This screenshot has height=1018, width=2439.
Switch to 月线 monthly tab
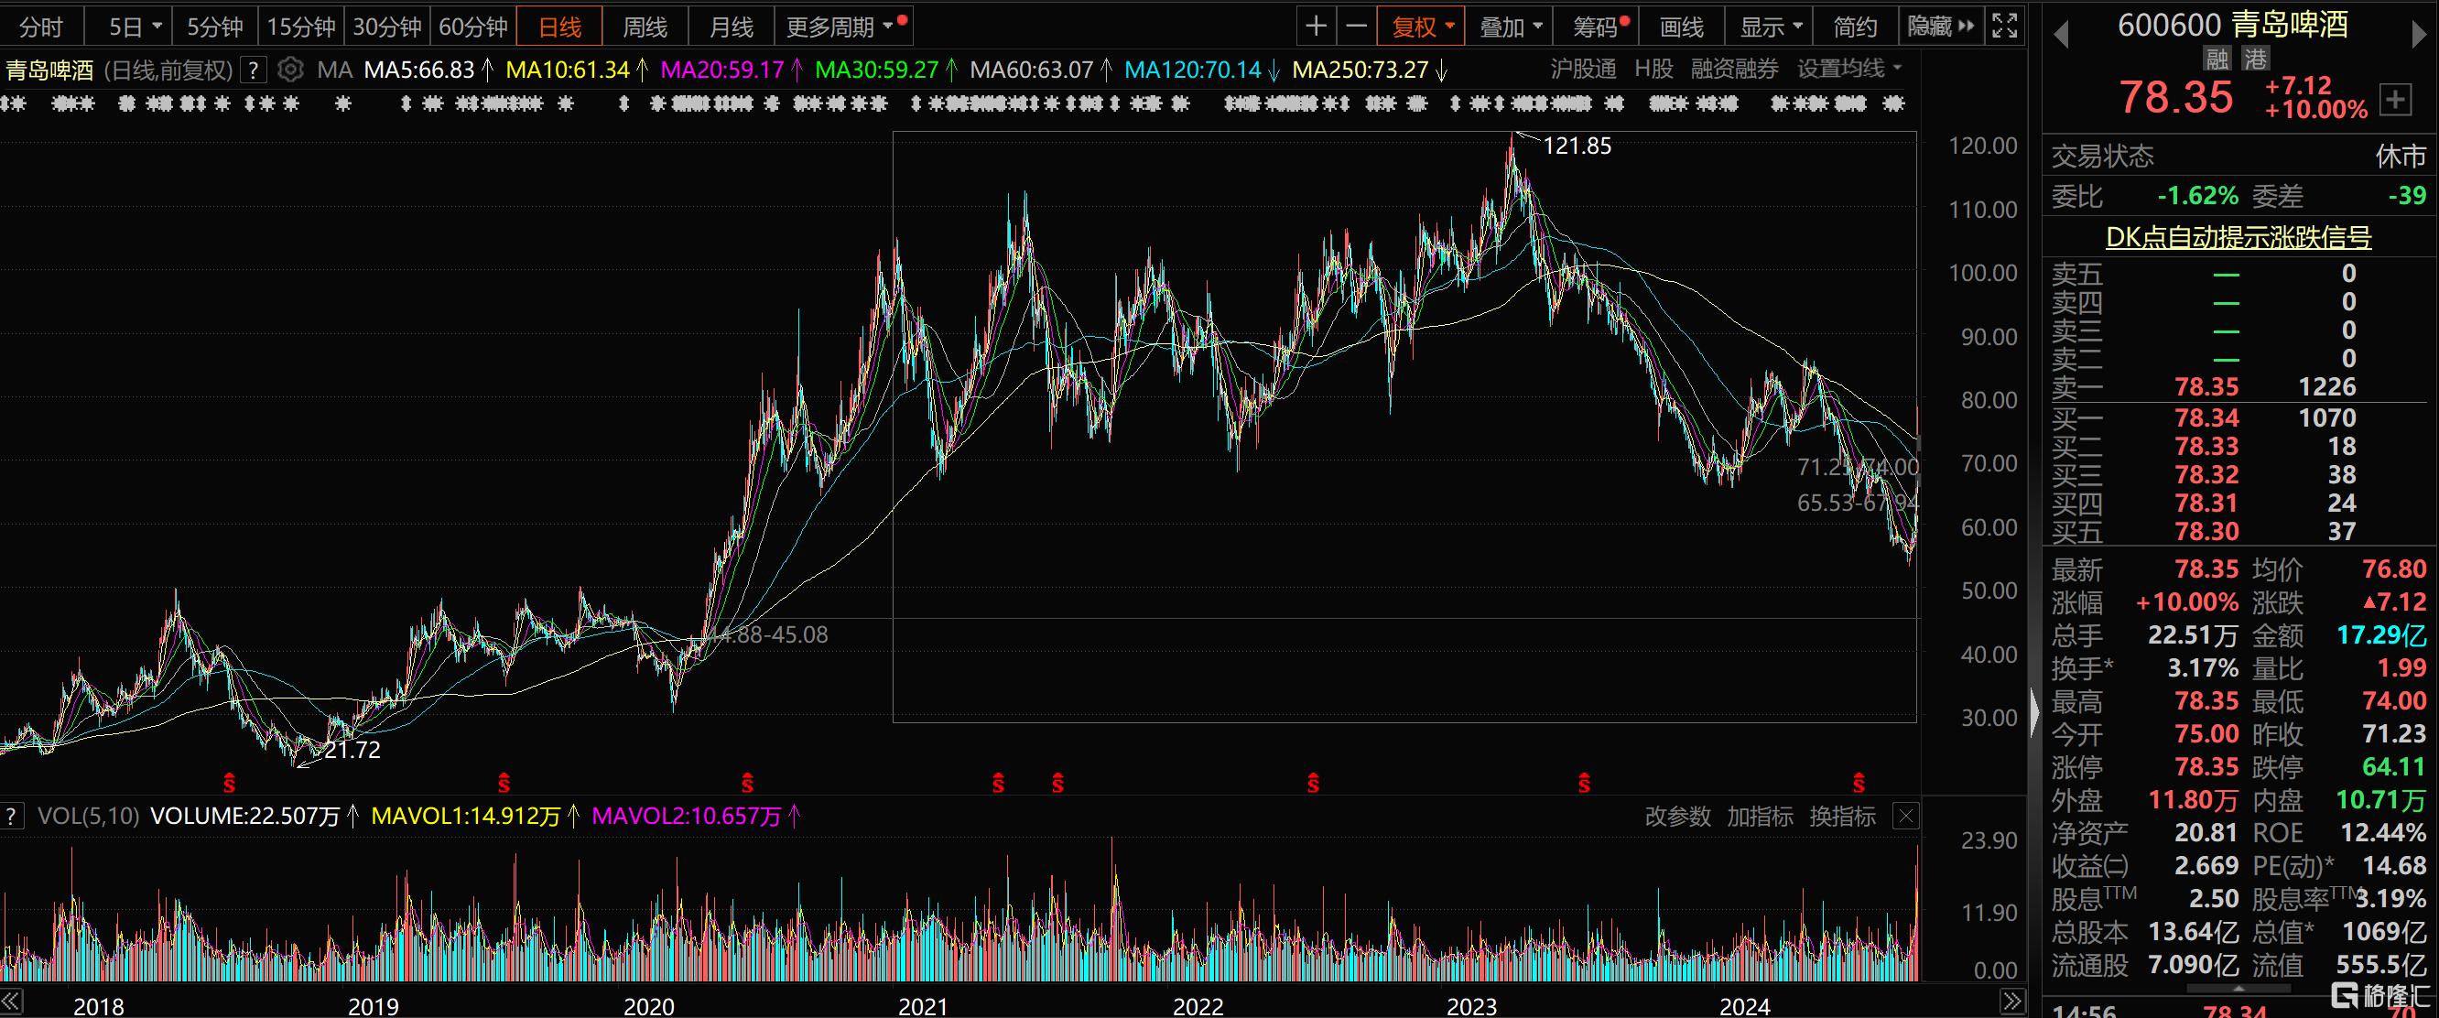[732, 27]
